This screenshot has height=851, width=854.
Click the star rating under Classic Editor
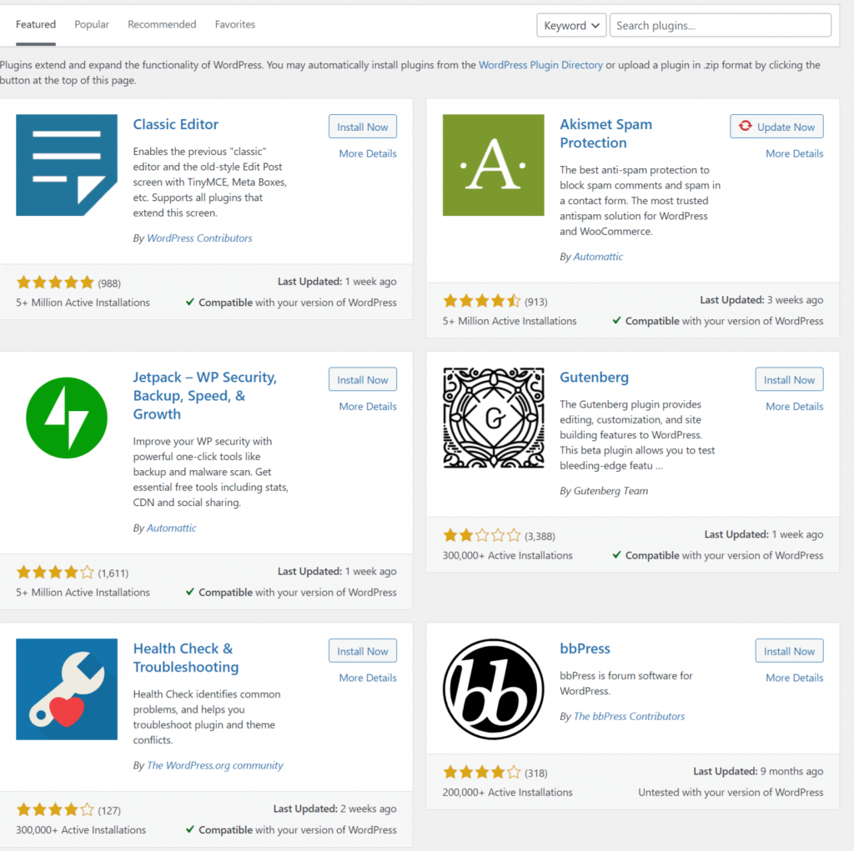(55, 282)
